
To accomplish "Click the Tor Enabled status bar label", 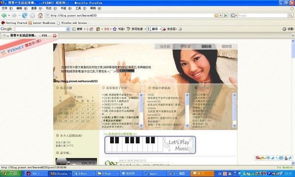I will [x=285, y=167].
